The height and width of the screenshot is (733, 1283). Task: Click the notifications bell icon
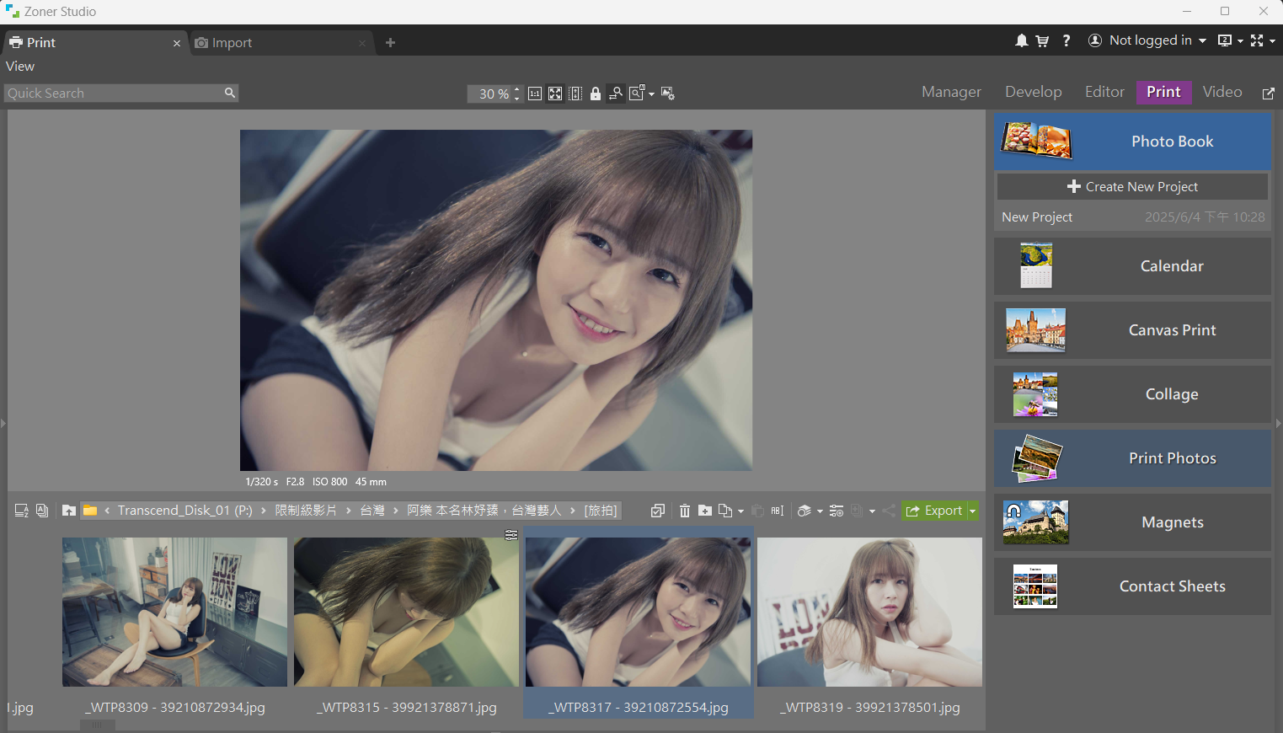(1021, 40)
